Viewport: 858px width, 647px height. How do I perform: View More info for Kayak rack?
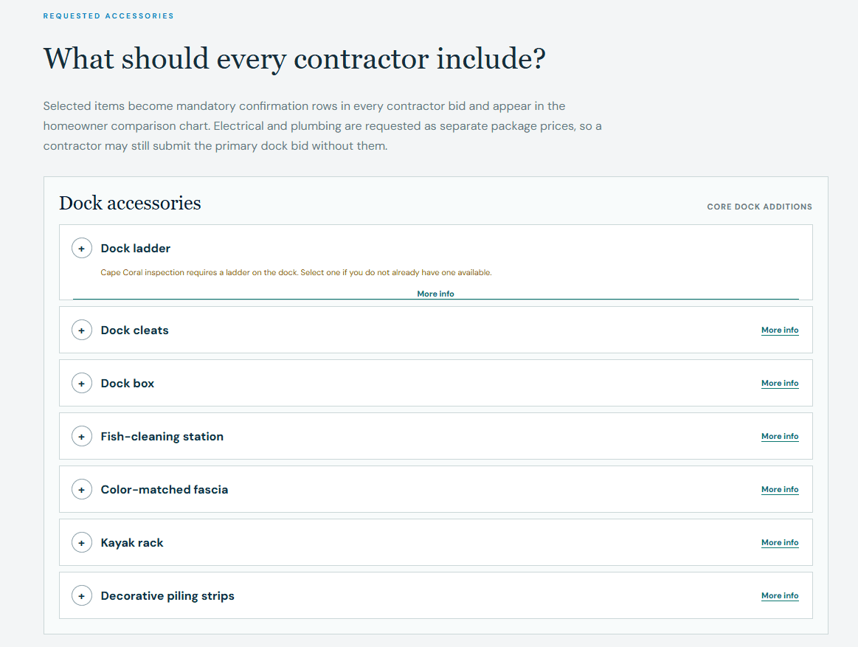780,542
